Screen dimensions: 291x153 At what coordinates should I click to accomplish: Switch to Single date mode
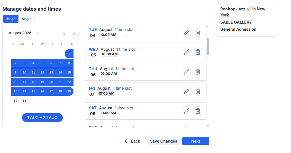point(26,19)
